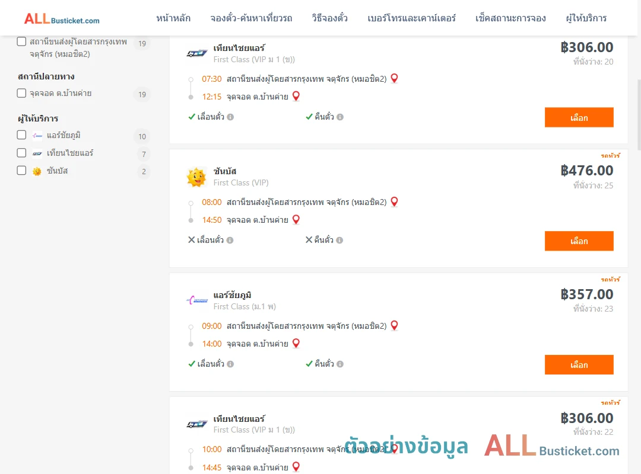Click First Class (ม.1 พ) class label

[x=245, y=306]
